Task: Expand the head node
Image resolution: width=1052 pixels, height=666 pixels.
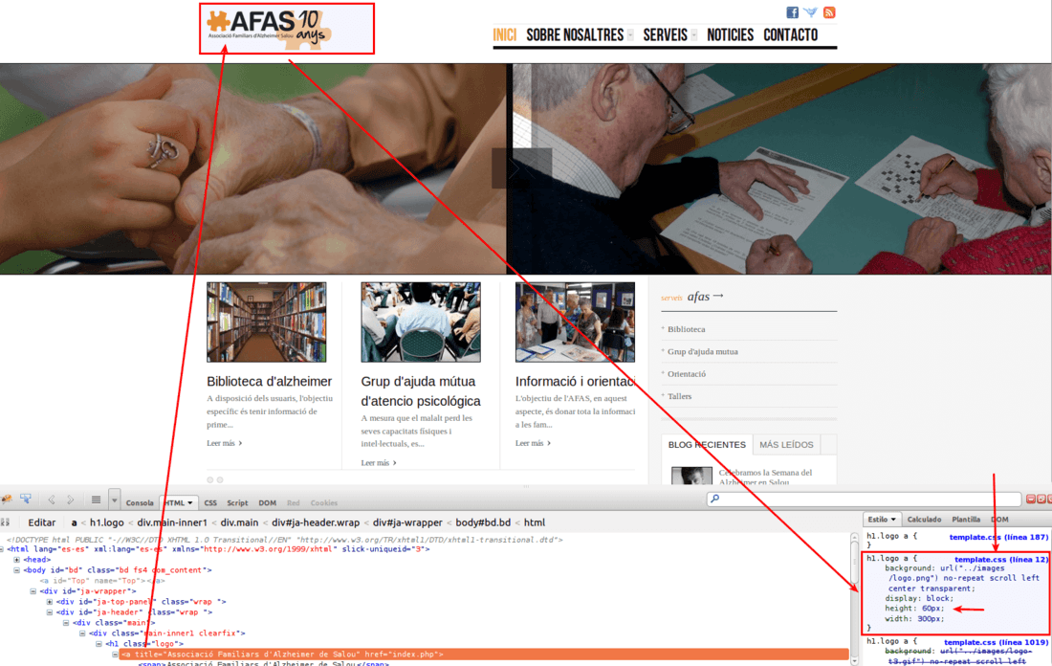Action: tap(17, 559)
